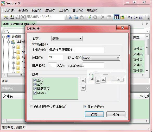Close the 本地 (BEYOND-PC) tab
The width and height of the screenshot is (153, 132).
tap(34, 24)
